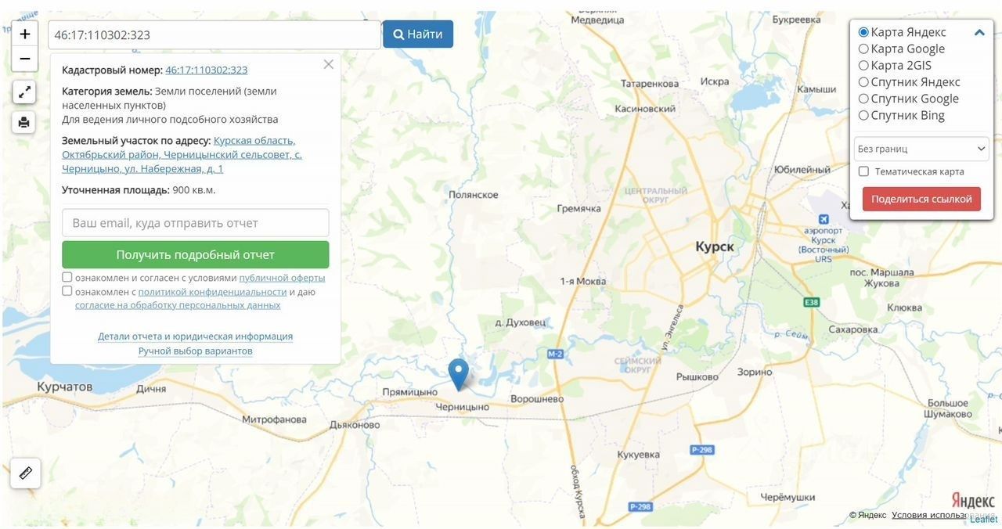Viewport: 1002px width, 529px height.
Task: Zoom in with the plus button
Action: pyautogui.click(x=25, y=34)
